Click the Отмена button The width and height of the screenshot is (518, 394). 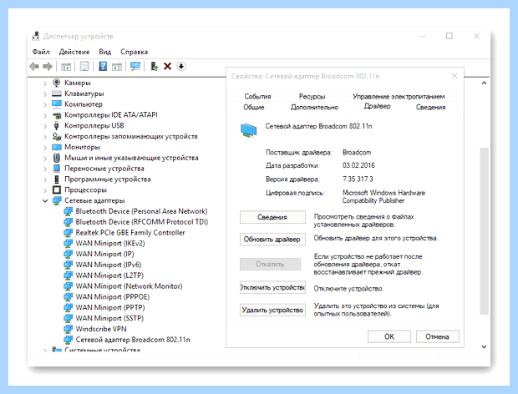coord(437,336)
